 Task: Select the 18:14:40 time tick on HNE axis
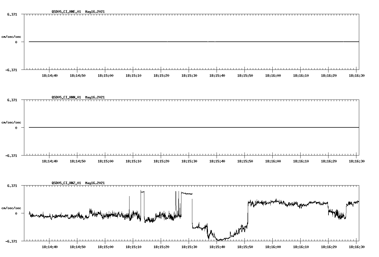tap(50, 75)
